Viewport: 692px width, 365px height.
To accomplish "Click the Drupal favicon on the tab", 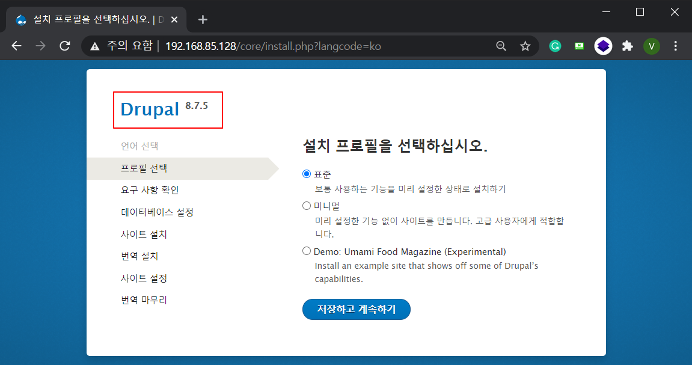I will 21,20.
